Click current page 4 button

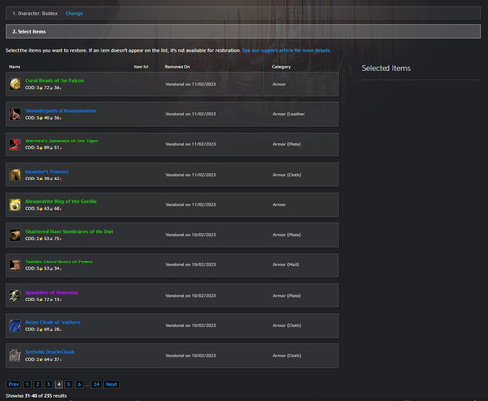(59, 384)
